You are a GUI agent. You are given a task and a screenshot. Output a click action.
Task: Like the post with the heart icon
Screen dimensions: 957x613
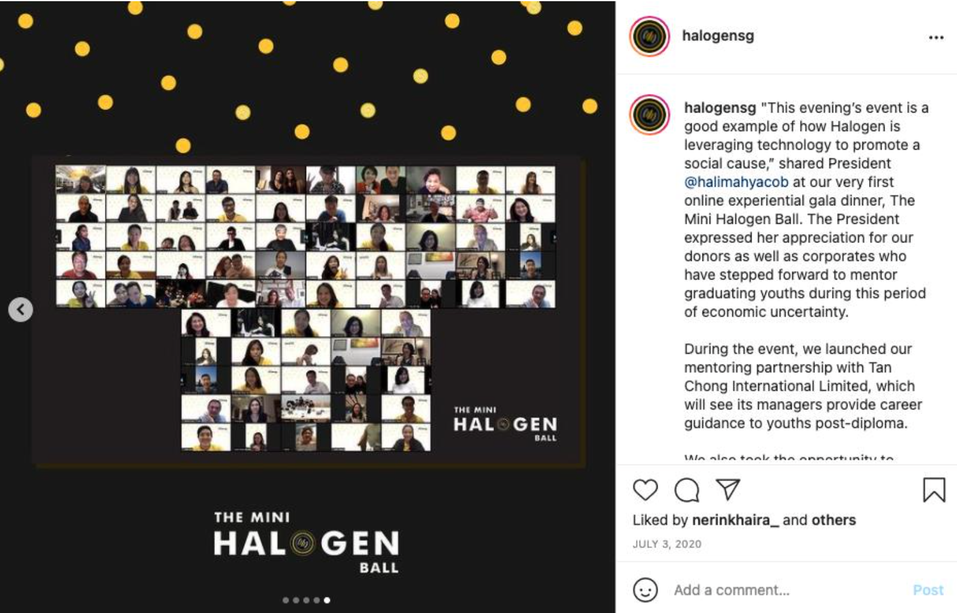click(645, 490)
